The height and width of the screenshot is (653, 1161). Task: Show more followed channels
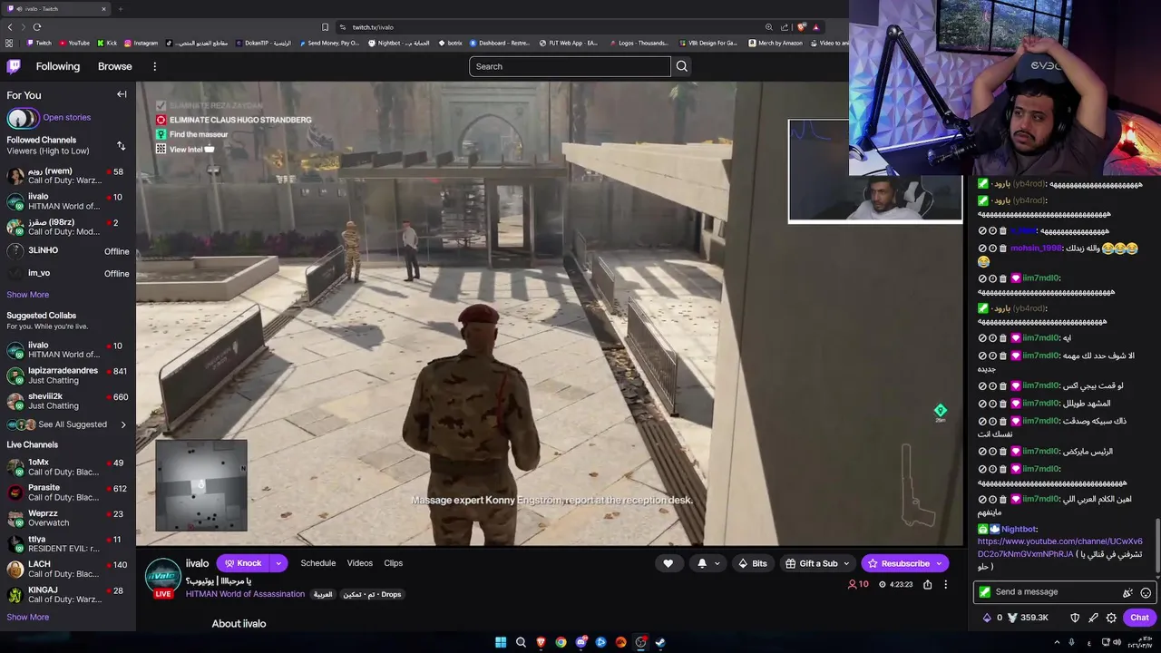tap(28, 295)
